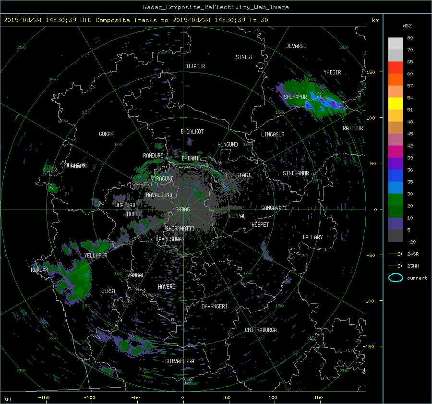Image resolution: width=432 pixels, height=404 pixels.
Task: Pick the dark gray -20 to 5 dBZ swatch
Action: [396, 236]
